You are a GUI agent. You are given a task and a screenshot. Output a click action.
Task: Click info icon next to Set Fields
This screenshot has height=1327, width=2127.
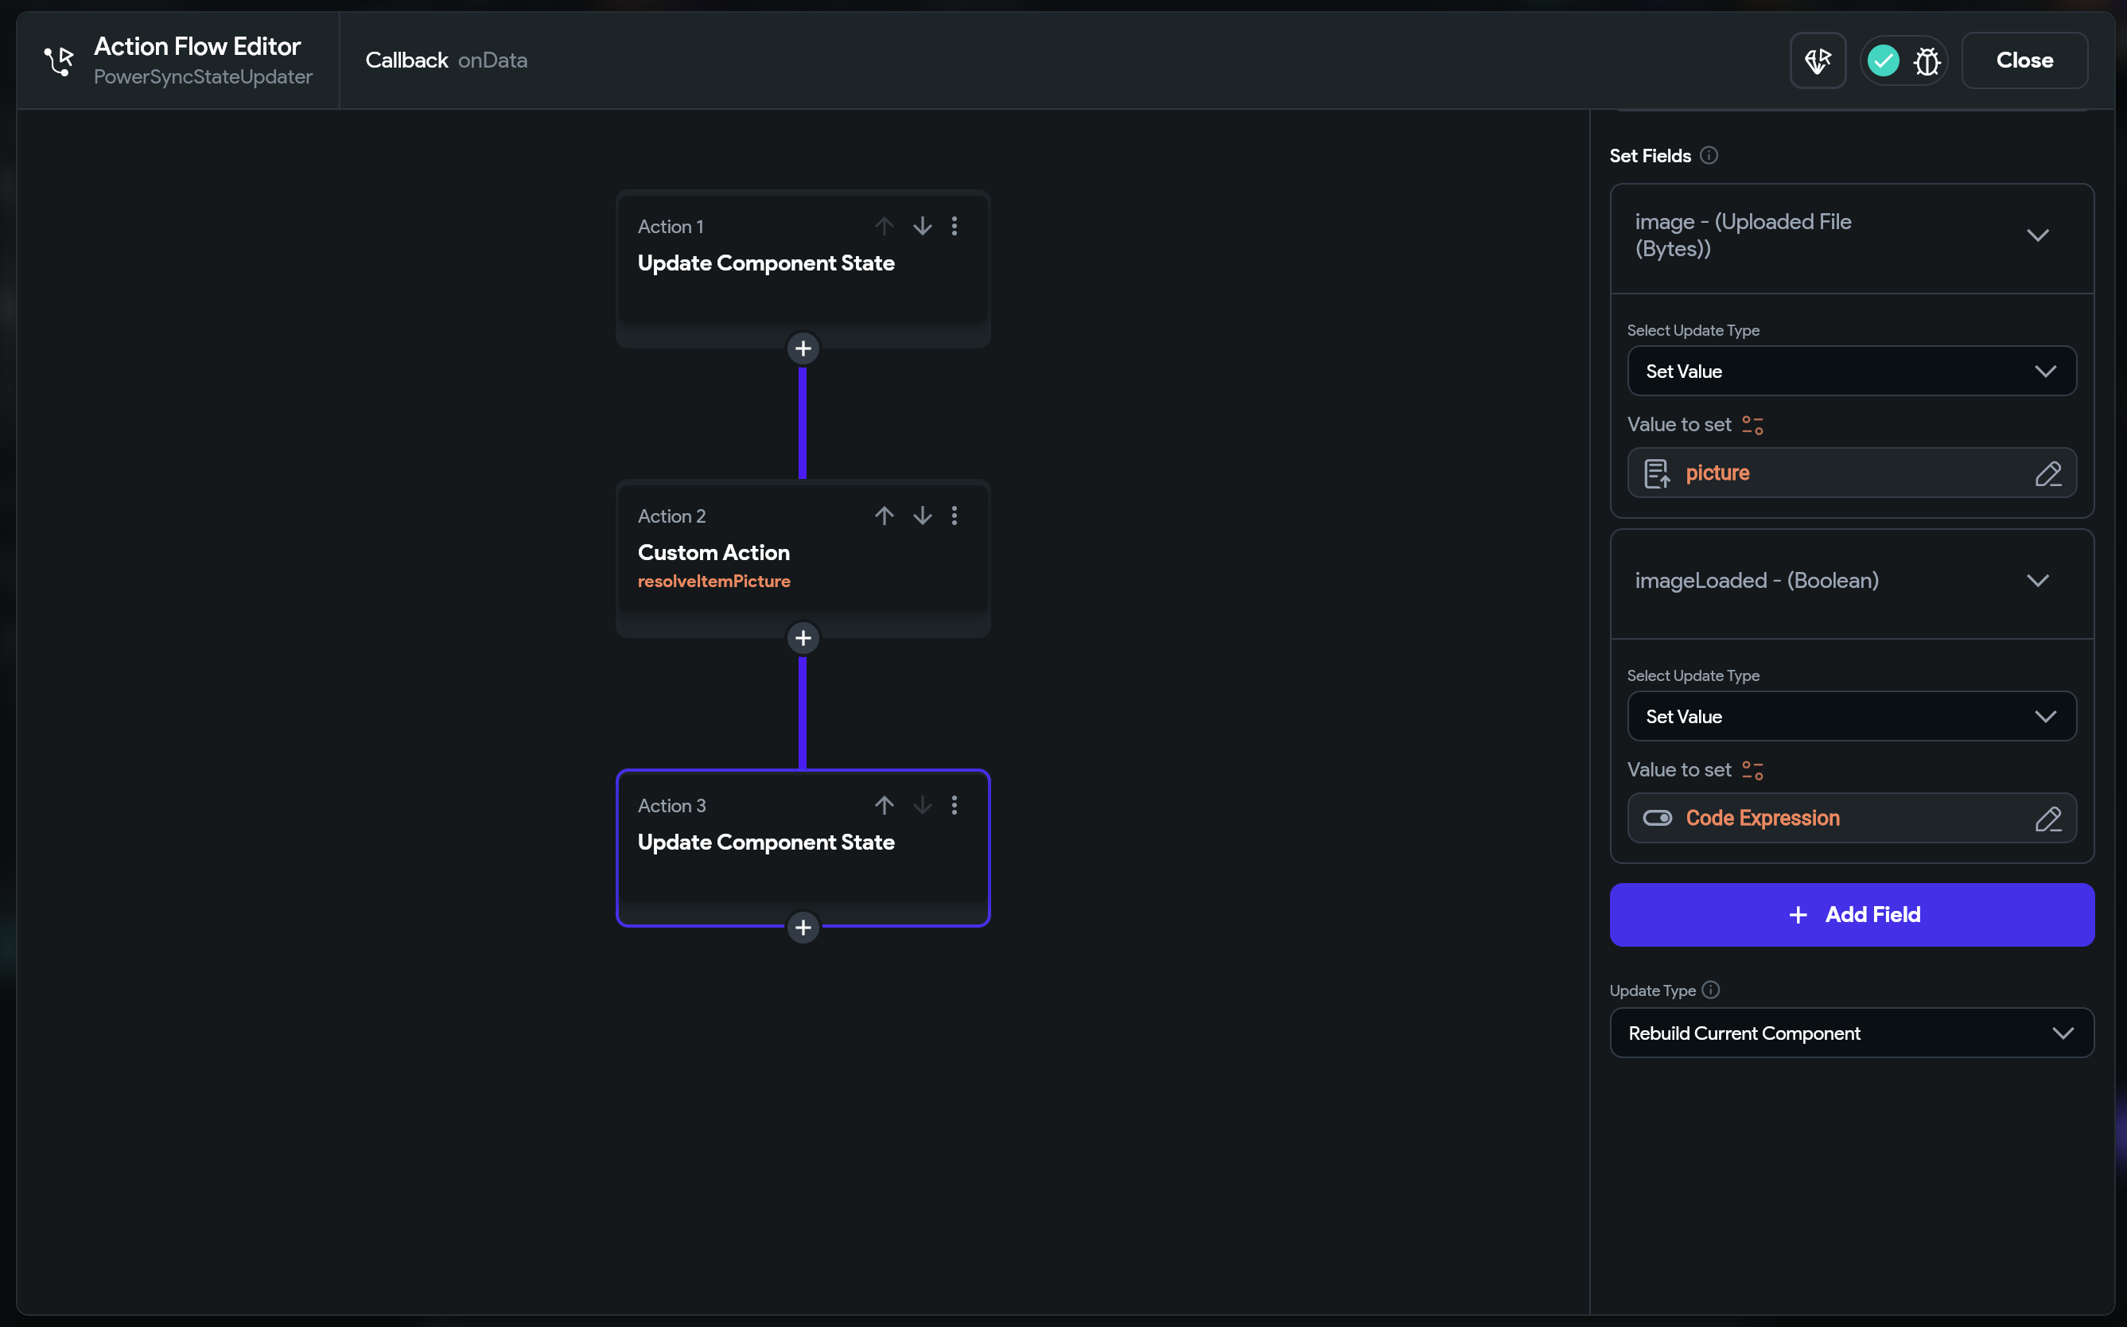click(1708, 155)
